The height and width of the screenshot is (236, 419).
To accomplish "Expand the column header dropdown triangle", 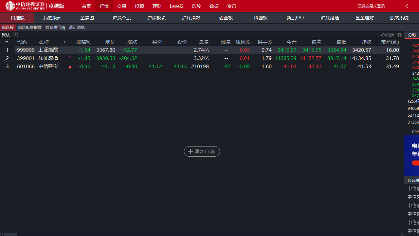I will coord(7,42).
